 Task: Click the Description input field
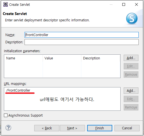click(x=82, y=42)
